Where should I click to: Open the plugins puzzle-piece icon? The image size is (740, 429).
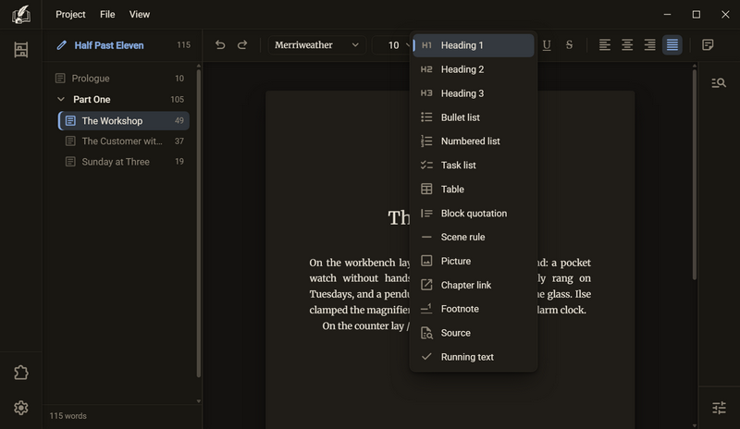[x=20, y=373]
